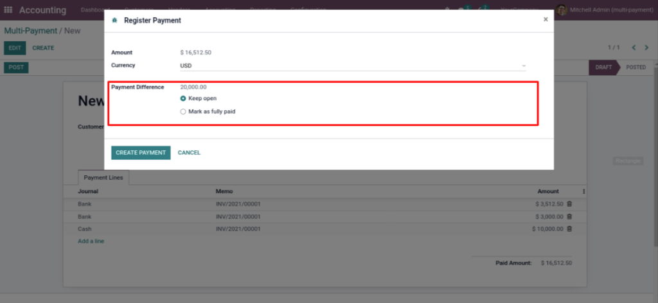Viewport: 658px width, 303px height.
Task: Go to previous record with pager arrow
Action: click(634, 48)
